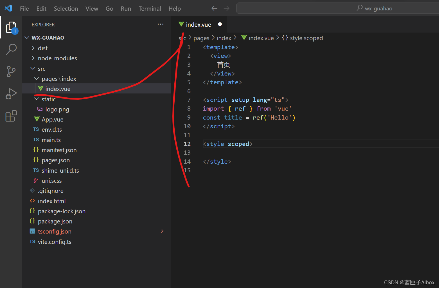Collapse the static folder

(37, 99)
